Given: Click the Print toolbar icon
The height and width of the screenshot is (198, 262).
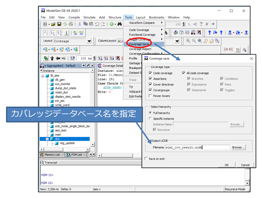Looking at the screenshot, I should 71,24.
